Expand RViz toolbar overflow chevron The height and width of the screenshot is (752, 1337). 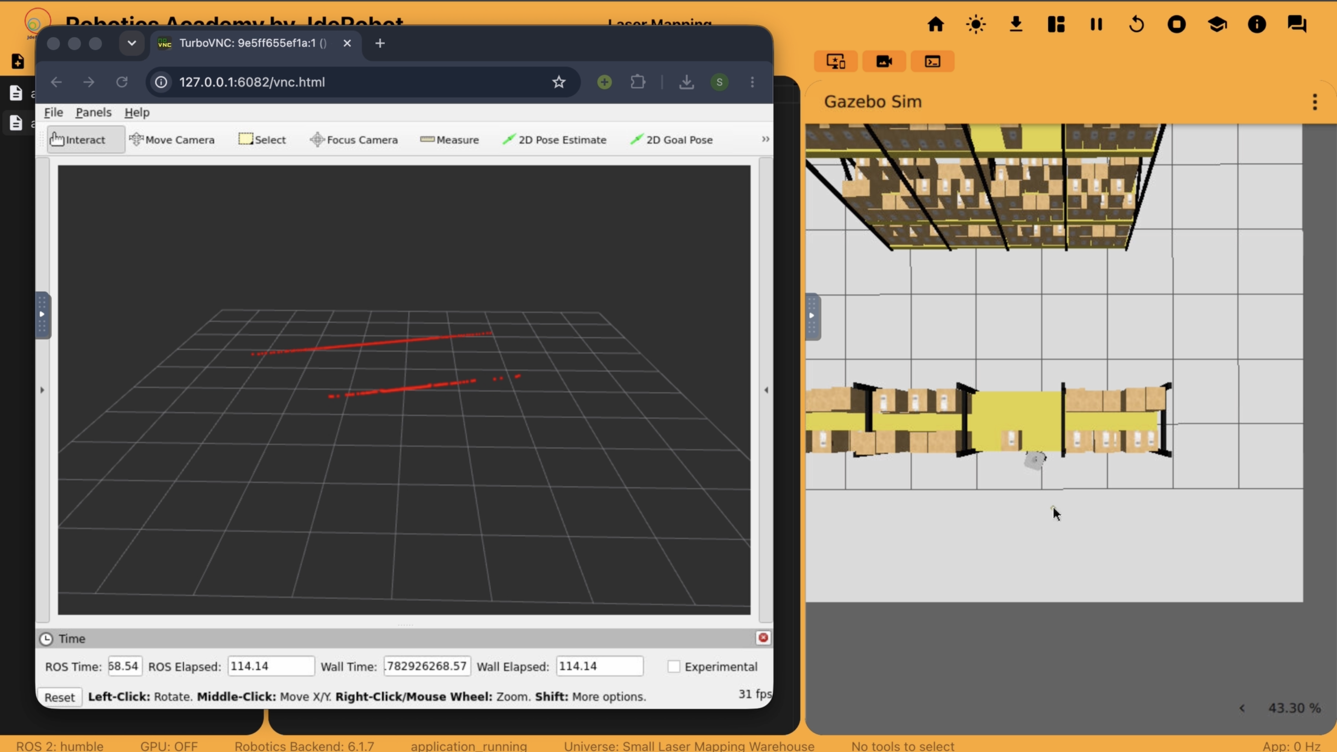tap(765, 139)
